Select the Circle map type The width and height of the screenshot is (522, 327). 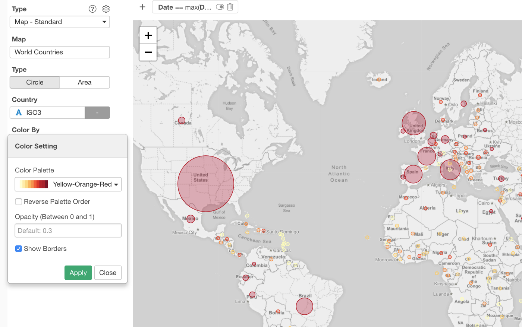coord(35,82)
